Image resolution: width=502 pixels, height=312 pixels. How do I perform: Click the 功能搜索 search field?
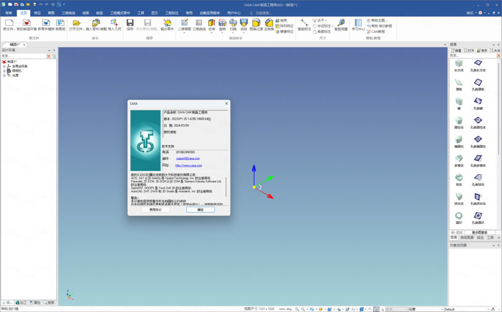click(269, 13)
